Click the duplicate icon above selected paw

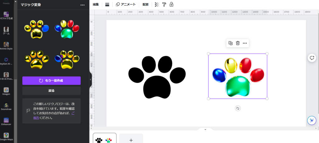(231, 43)
